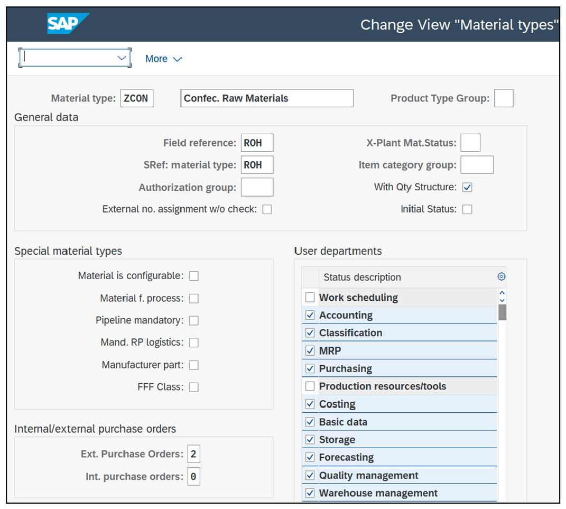The image size is (566, 509).
Task: Click the Ext. Purchase Orders field
Action: pyautogui.click(x=193, y=454)
